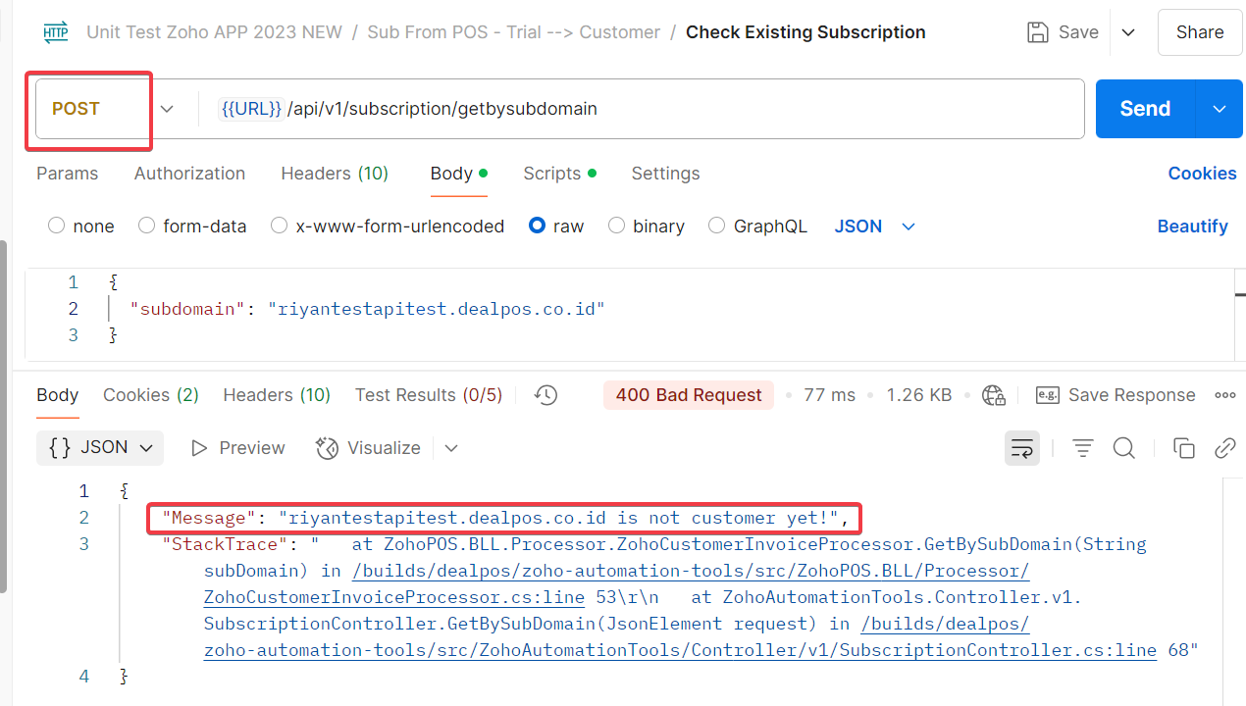The height and width of the screenshot is (706, 1246).
Task: Click the 400 Bad Request status badge
Action: click(x=689, y=395)
